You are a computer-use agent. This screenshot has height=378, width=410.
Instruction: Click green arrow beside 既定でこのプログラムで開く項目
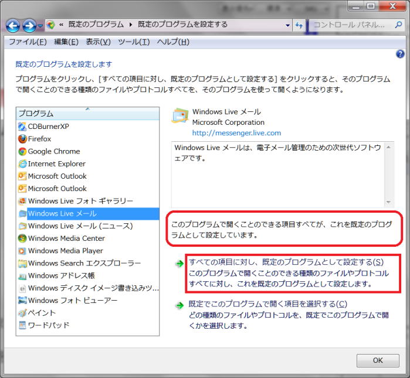click(179, 305)
